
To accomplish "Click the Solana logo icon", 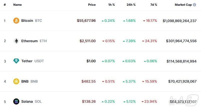I will tap(16, 101).
